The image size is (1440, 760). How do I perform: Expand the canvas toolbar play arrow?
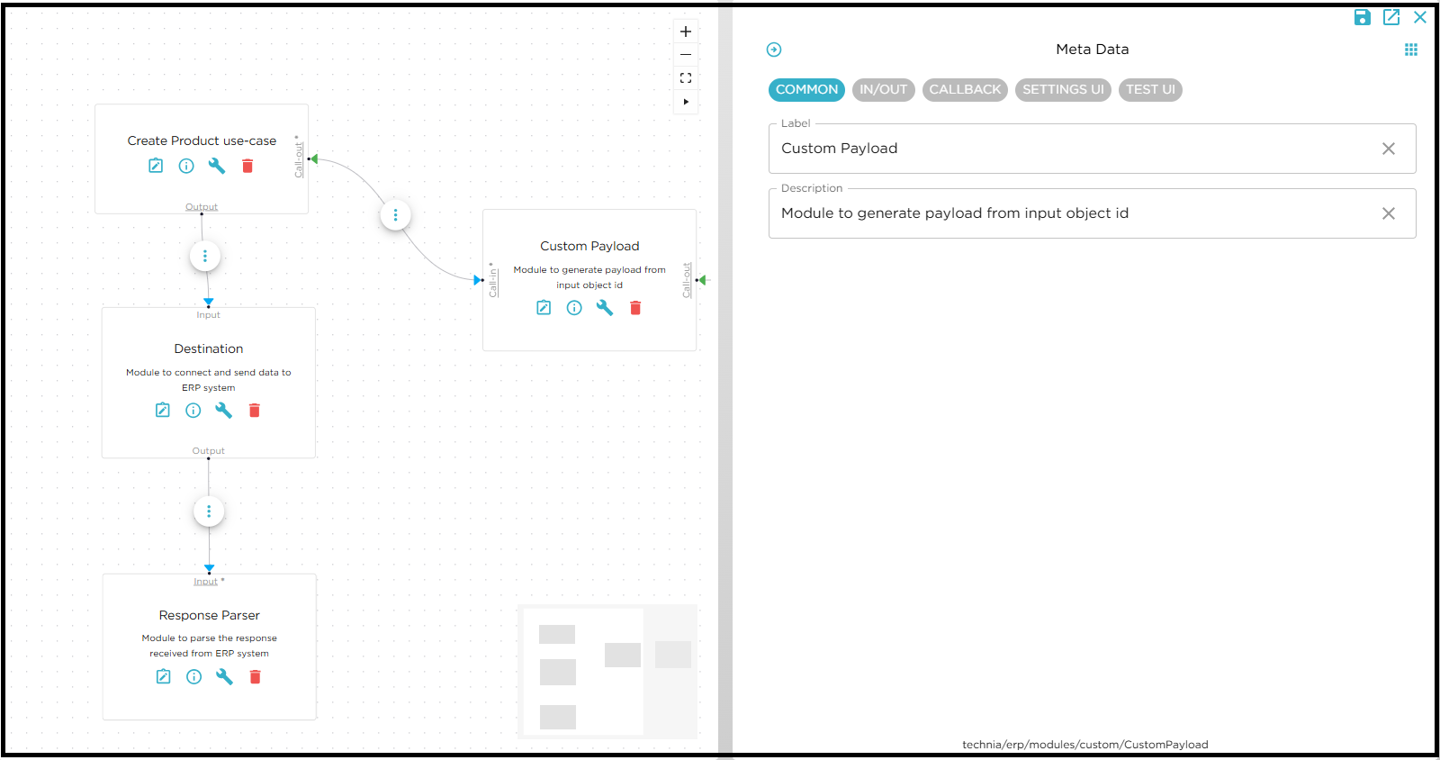coord(686,102)
